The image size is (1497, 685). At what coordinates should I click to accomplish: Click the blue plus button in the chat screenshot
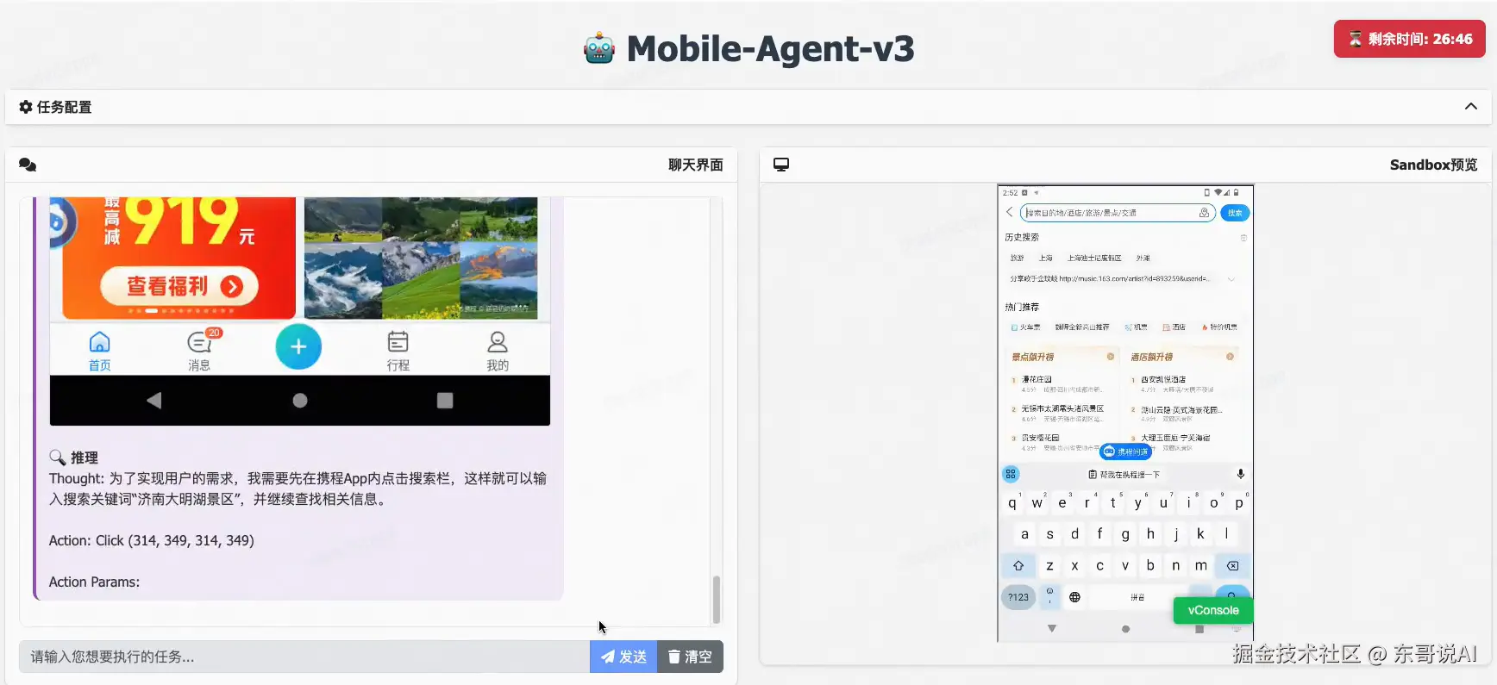click(x=298, y=346)
